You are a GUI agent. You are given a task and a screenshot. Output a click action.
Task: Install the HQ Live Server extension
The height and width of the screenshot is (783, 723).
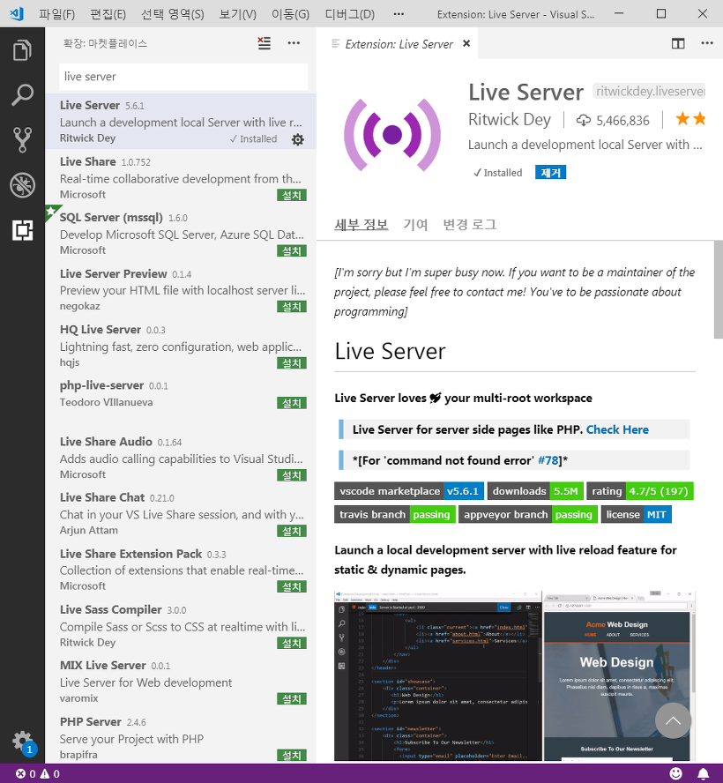click(292, 363)
